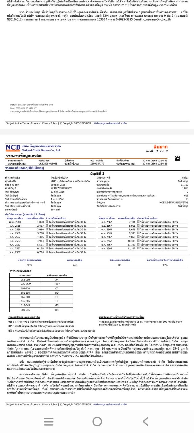
Task: Select balance '9,868' in the มี.ค. 2567 row
Action: 132,237
